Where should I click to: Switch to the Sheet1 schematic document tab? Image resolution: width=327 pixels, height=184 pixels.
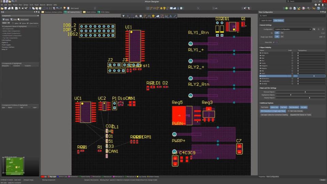coord(90,12)
